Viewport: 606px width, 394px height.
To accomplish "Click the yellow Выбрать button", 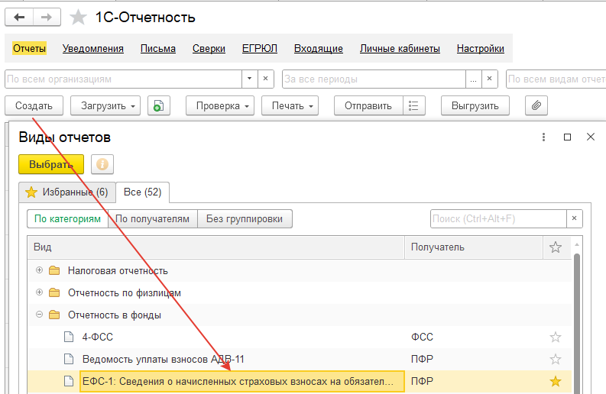I will point(51,164).
